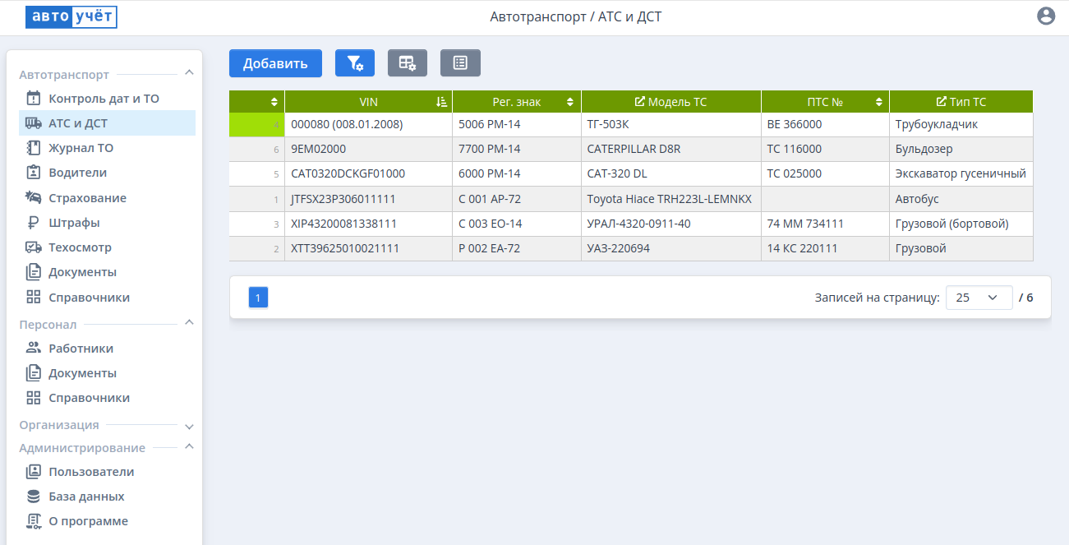
Task: Click the автоучёт logo
Action: pyautogui.click(x=71, y=16)
